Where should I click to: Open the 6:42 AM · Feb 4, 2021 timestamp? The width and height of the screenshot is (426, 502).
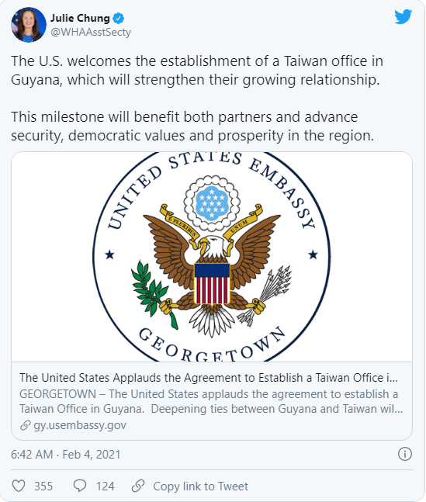[66, 455]
